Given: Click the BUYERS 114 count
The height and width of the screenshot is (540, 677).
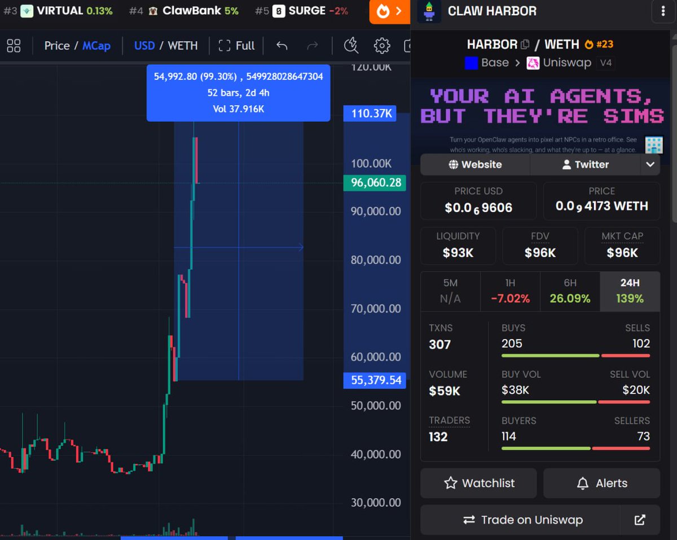Looking at the screenshot, I should click(x=509, y=436).
